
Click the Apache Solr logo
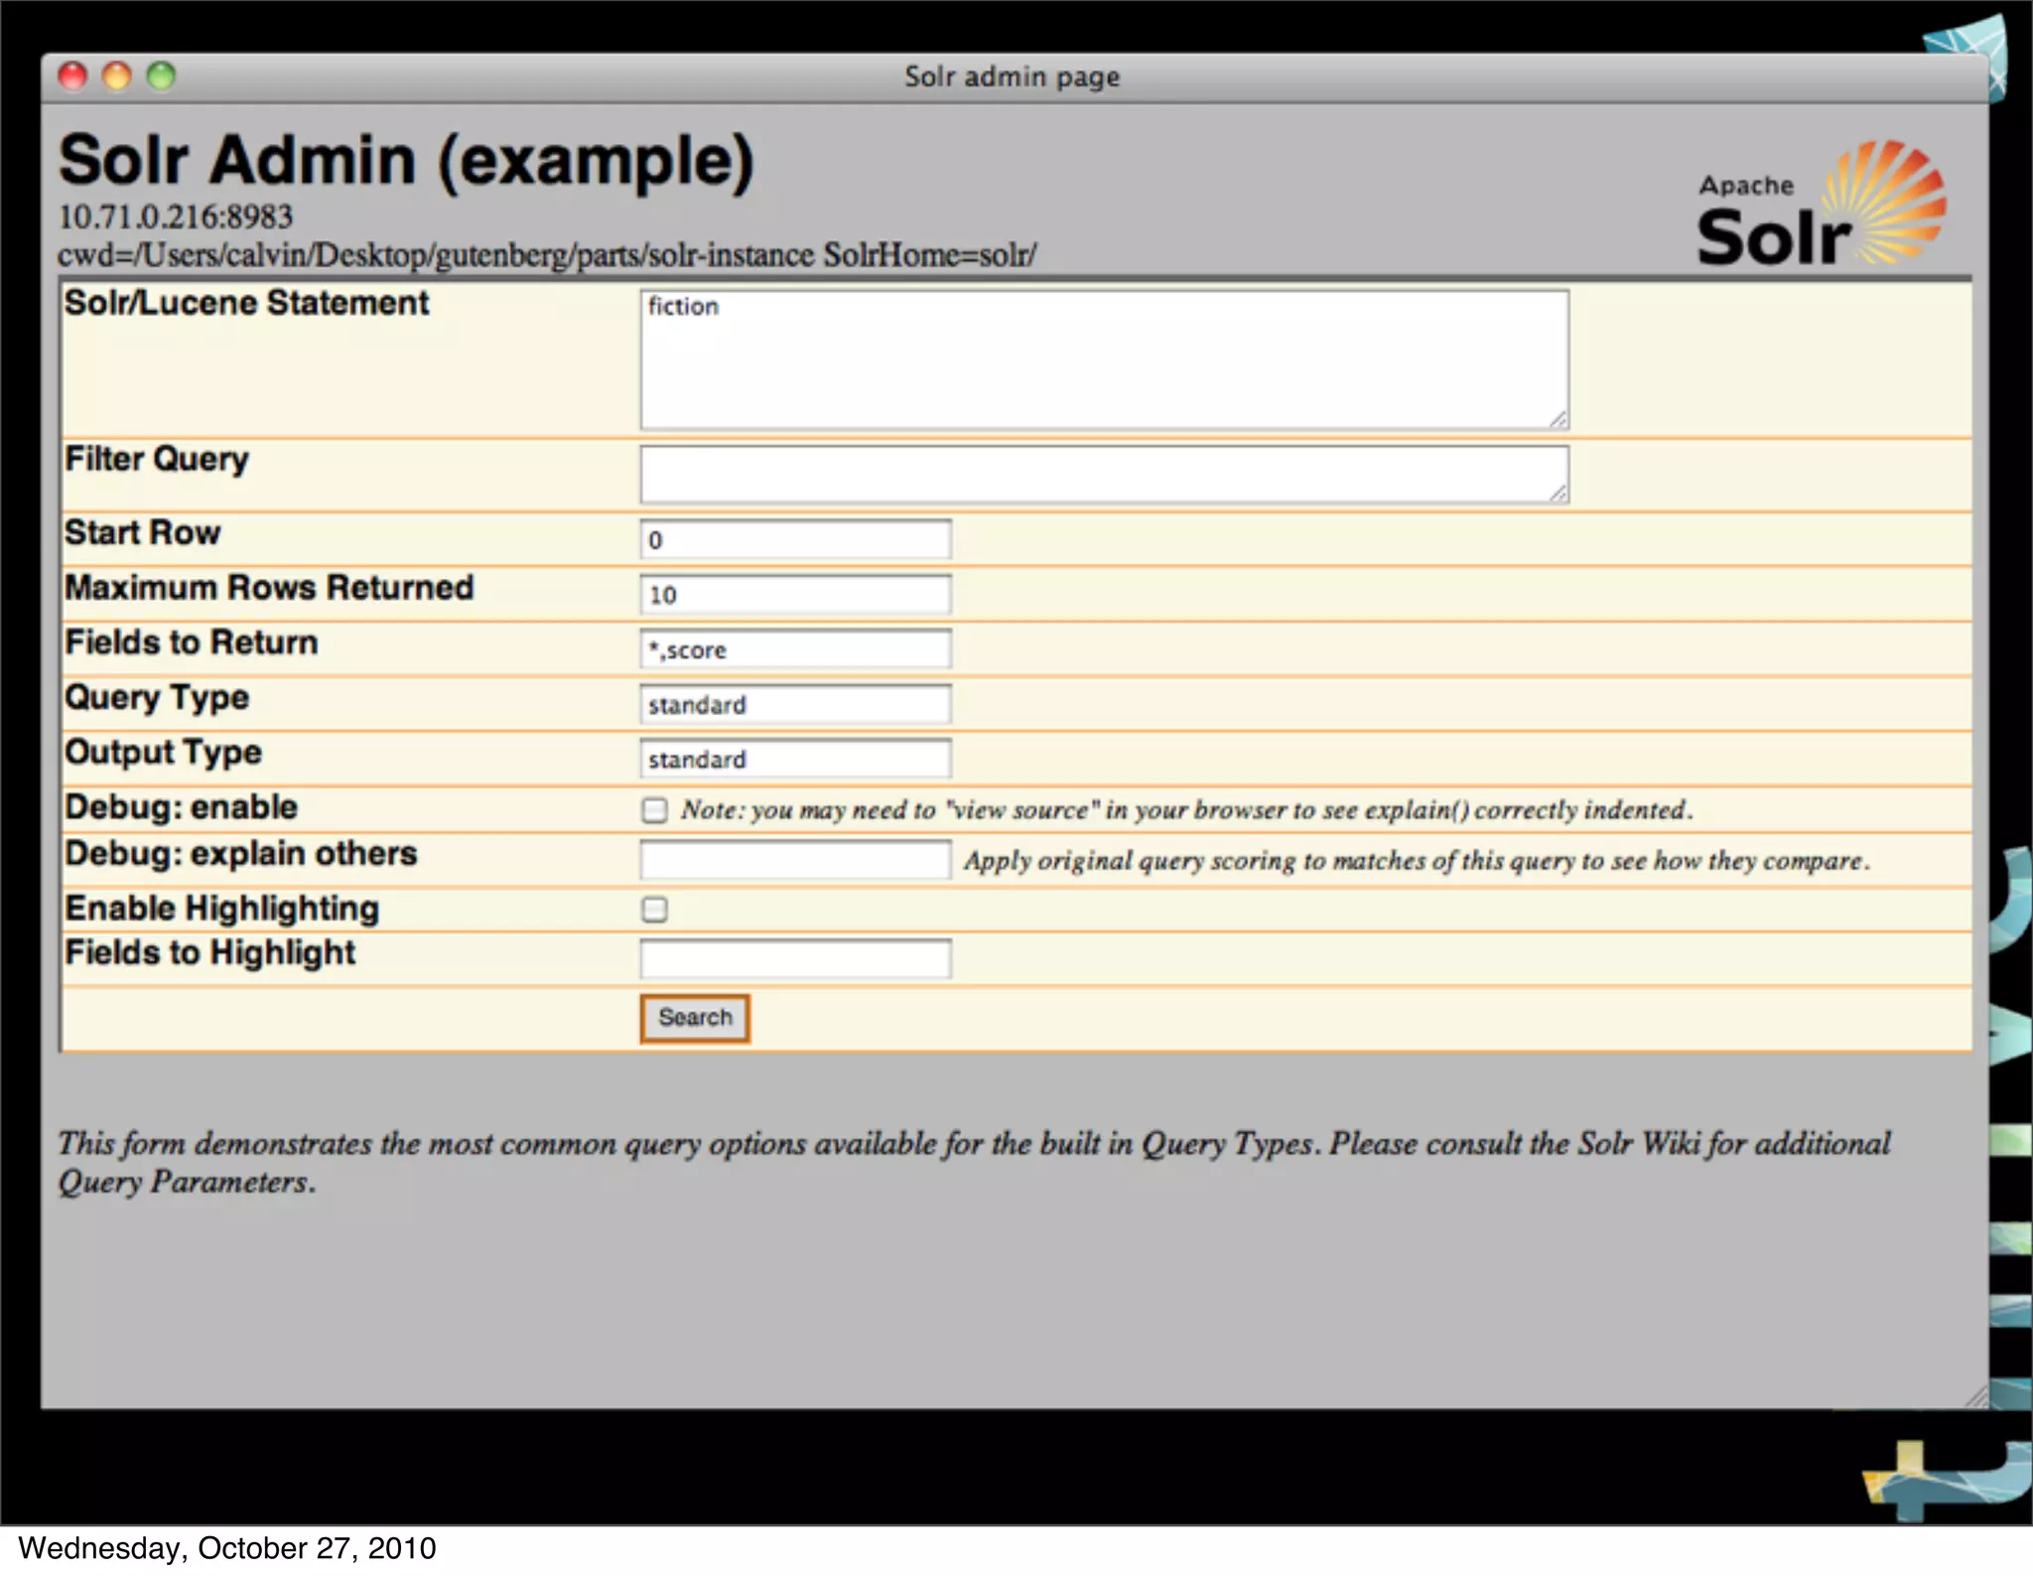pyautogui.click(x=1822, y=206)
